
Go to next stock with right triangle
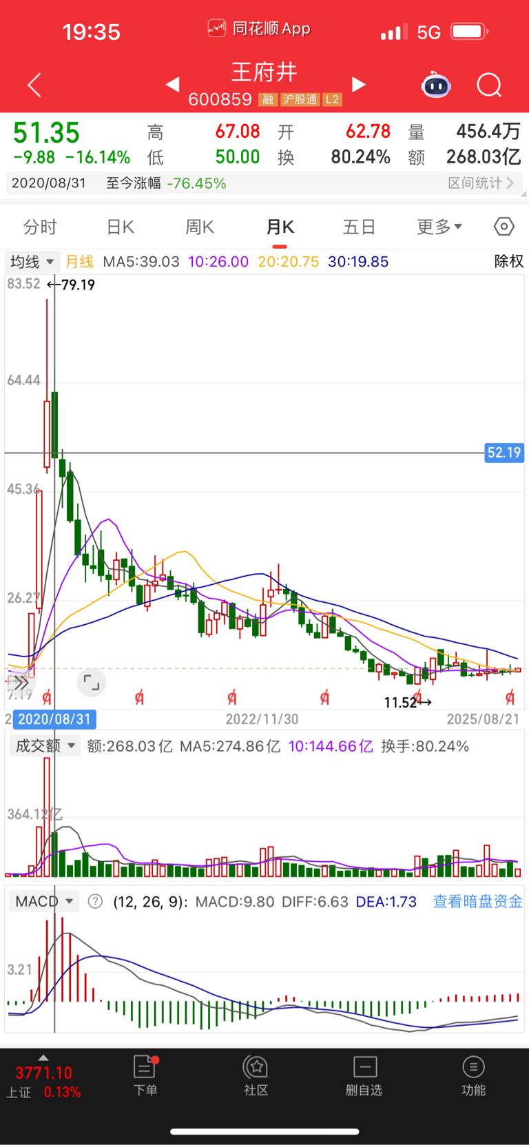358,84
